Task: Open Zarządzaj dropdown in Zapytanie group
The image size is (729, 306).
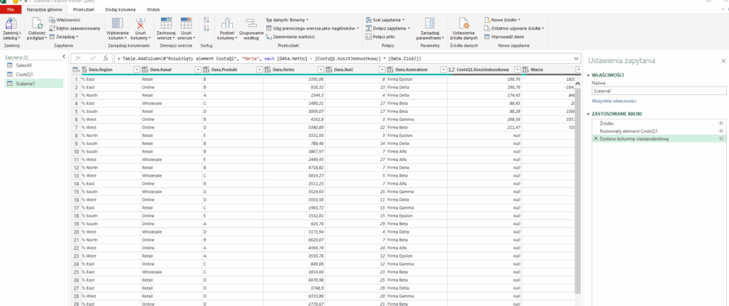Action: (64, 36)
